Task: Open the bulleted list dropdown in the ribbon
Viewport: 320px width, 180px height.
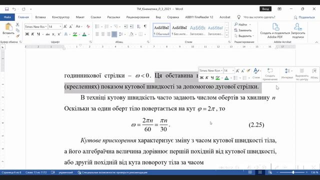Action: pos(102,26)
